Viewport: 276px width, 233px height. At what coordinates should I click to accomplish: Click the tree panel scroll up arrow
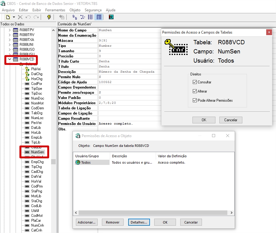[53, 30]
